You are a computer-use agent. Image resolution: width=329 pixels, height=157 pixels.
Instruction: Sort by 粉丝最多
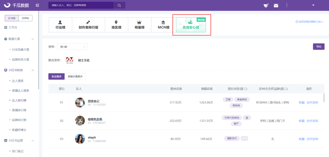tap(56, 77)
